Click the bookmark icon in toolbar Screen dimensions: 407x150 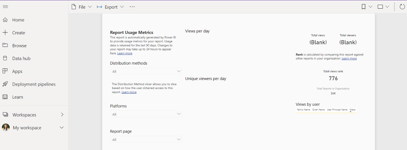tap(364, 7)
